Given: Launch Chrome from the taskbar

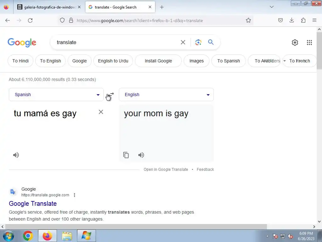Looking at the screenshot, I should 28,236.
